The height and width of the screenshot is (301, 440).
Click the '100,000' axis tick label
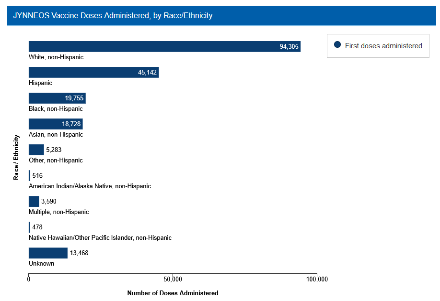click(x=317, y=279)
